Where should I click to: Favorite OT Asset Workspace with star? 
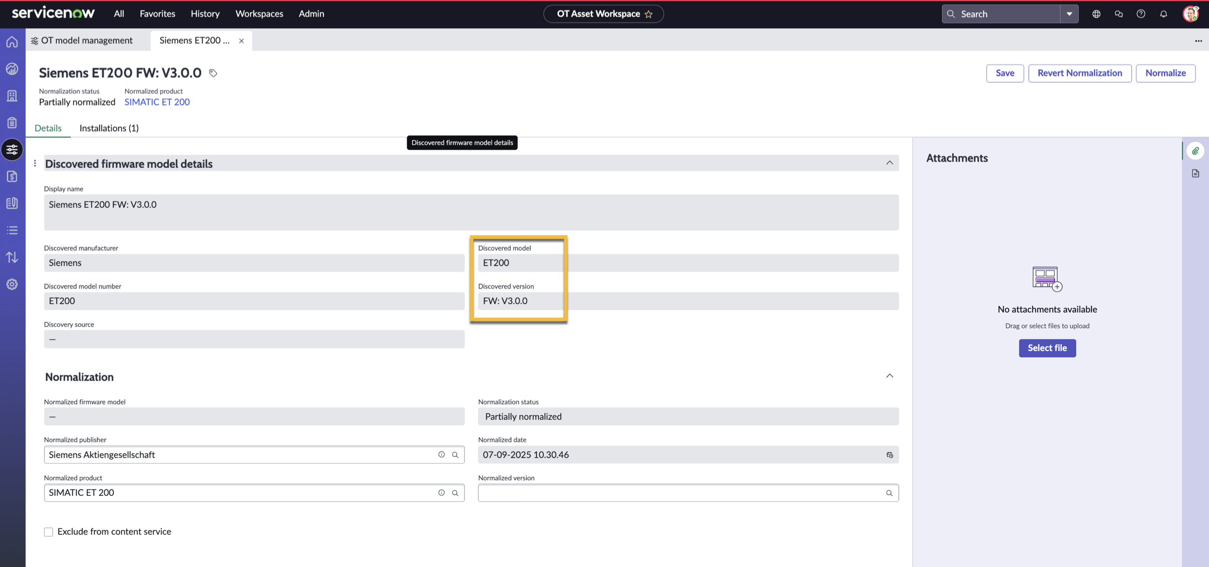pyautogui.click(x=649, y=14)
